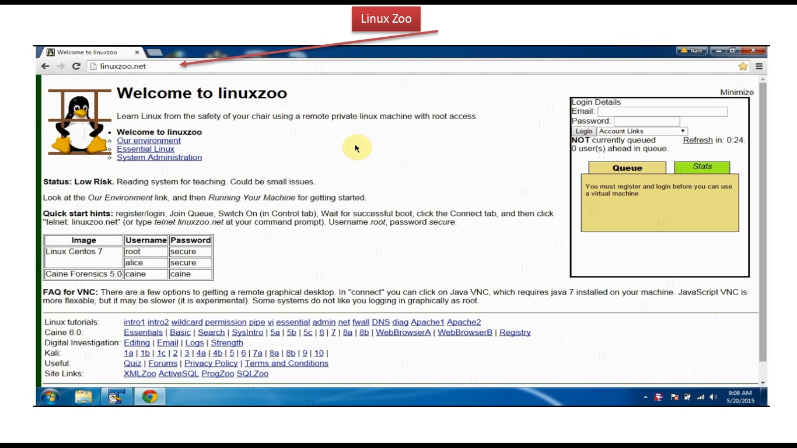797x448 pixels.
Task: Click the Action Center flag icon
Action: (x=674, y=397)
